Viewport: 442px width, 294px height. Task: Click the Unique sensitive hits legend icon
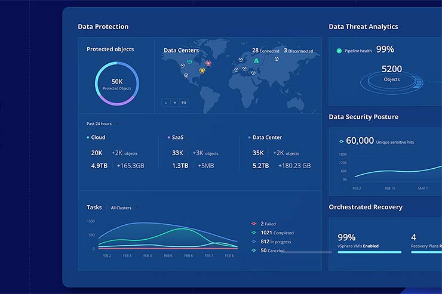point(341,141)
